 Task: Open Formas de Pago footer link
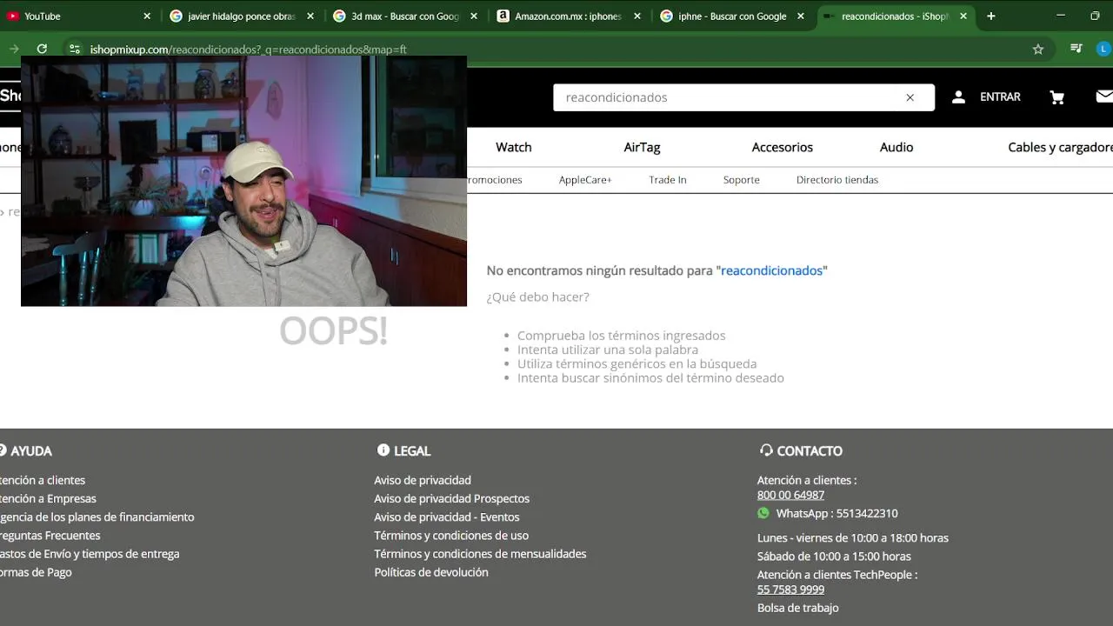(36, 572)
